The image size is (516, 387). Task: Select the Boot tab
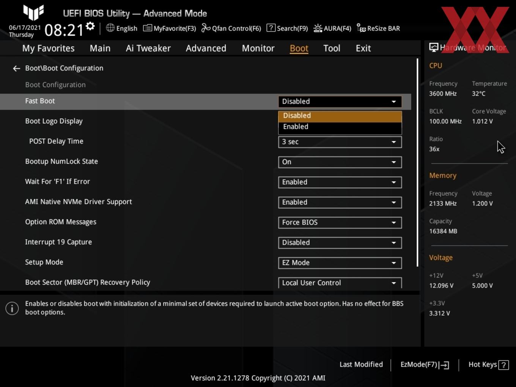[x=299, y=48]
